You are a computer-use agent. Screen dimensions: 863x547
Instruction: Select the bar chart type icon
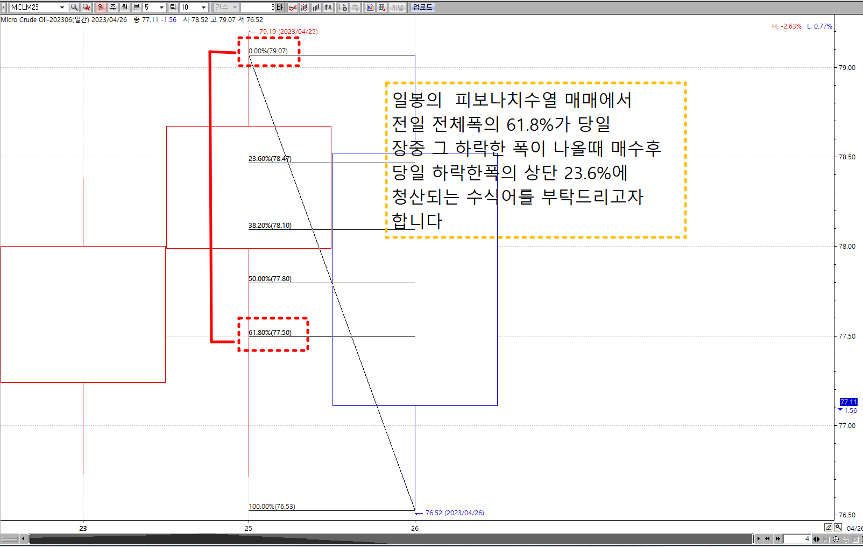(x=316, y=7)
